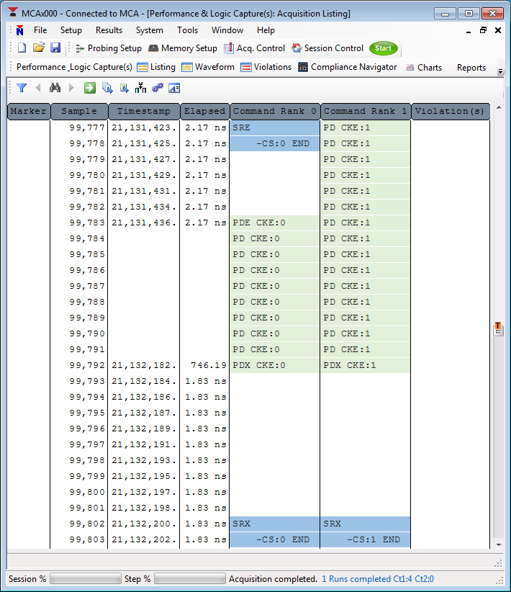Click the blue filter funnel icon

coord(22,88)
